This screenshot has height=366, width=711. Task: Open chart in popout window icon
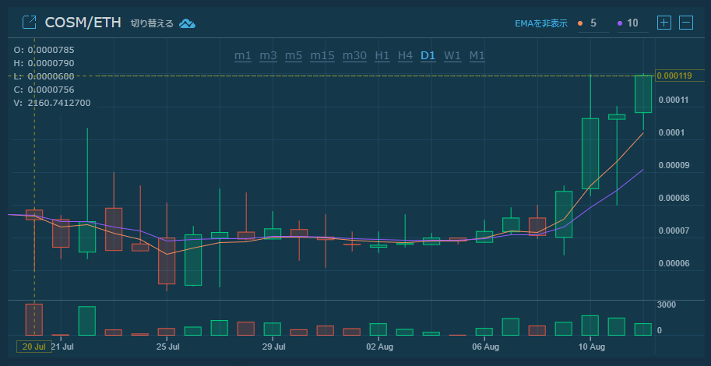pos(29,23)
